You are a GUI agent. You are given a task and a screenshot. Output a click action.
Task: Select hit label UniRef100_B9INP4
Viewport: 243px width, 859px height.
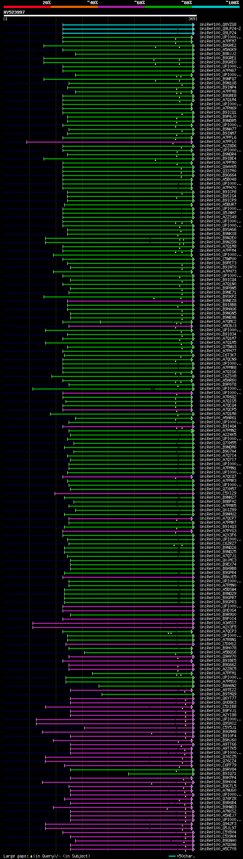[218, 87]
